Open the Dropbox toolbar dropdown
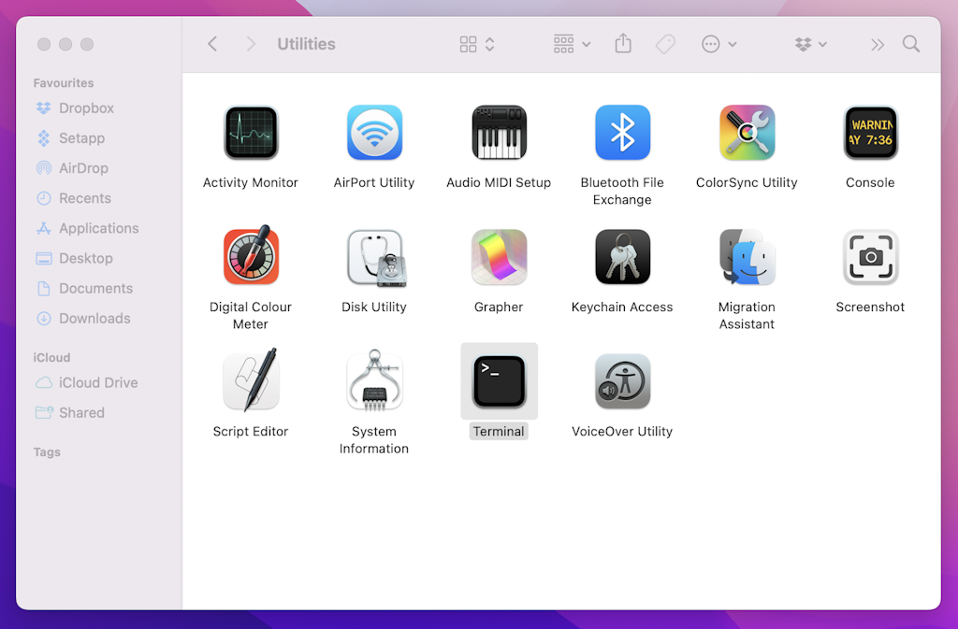Screen dimensions: 958x629 [x=810, y=44]
